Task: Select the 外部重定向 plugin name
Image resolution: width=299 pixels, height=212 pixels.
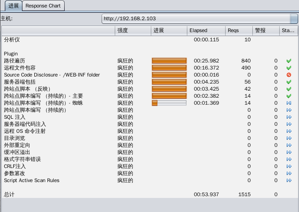Action: (x=17, y=146)
